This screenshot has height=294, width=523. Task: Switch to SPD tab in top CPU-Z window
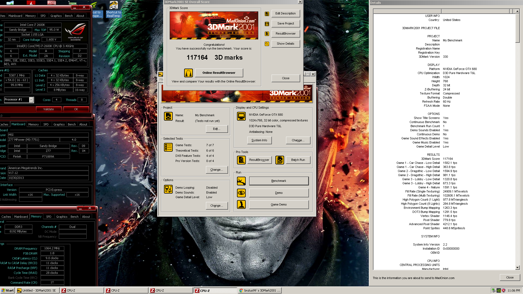43,16
